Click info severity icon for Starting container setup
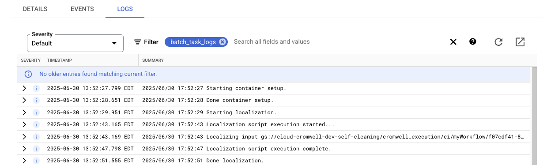Viewport: 547px width, 165px height. tap(37, 88)
